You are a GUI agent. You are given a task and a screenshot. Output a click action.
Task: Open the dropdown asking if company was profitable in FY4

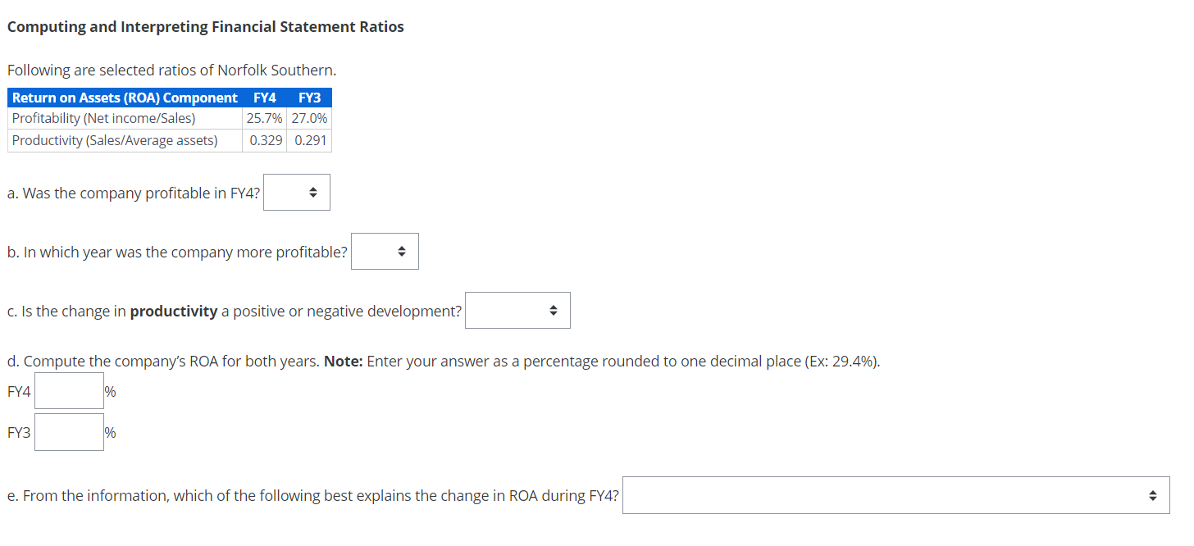[296, 192]
